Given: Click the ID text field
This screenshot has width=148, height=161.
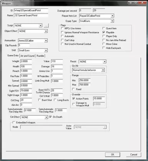Looking at the screenshot, I should (31, 10).
